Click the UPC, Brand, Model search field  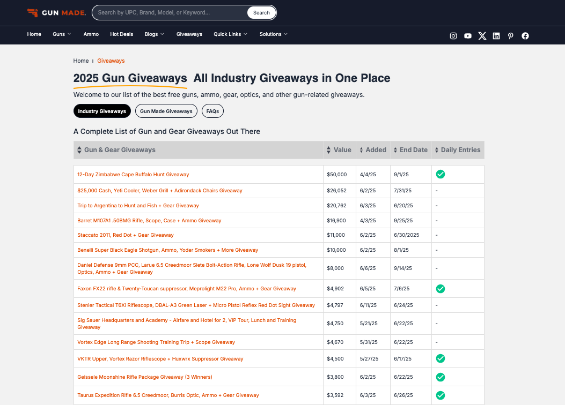coord(171,12)
